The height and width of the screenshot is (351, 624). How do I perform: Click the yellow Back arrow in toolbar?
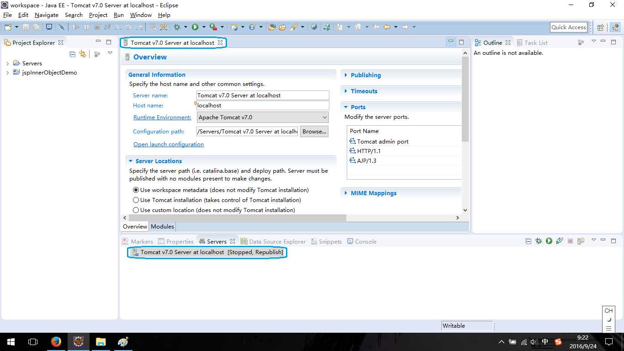pyautogui.click(x=387, y=27)
